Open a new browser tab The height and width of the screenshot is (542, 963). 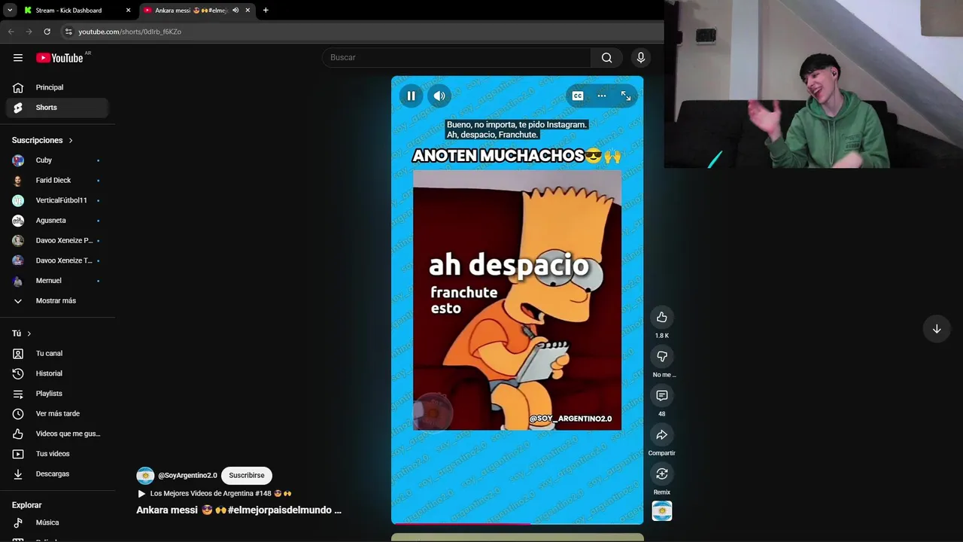tap(266, 11)
